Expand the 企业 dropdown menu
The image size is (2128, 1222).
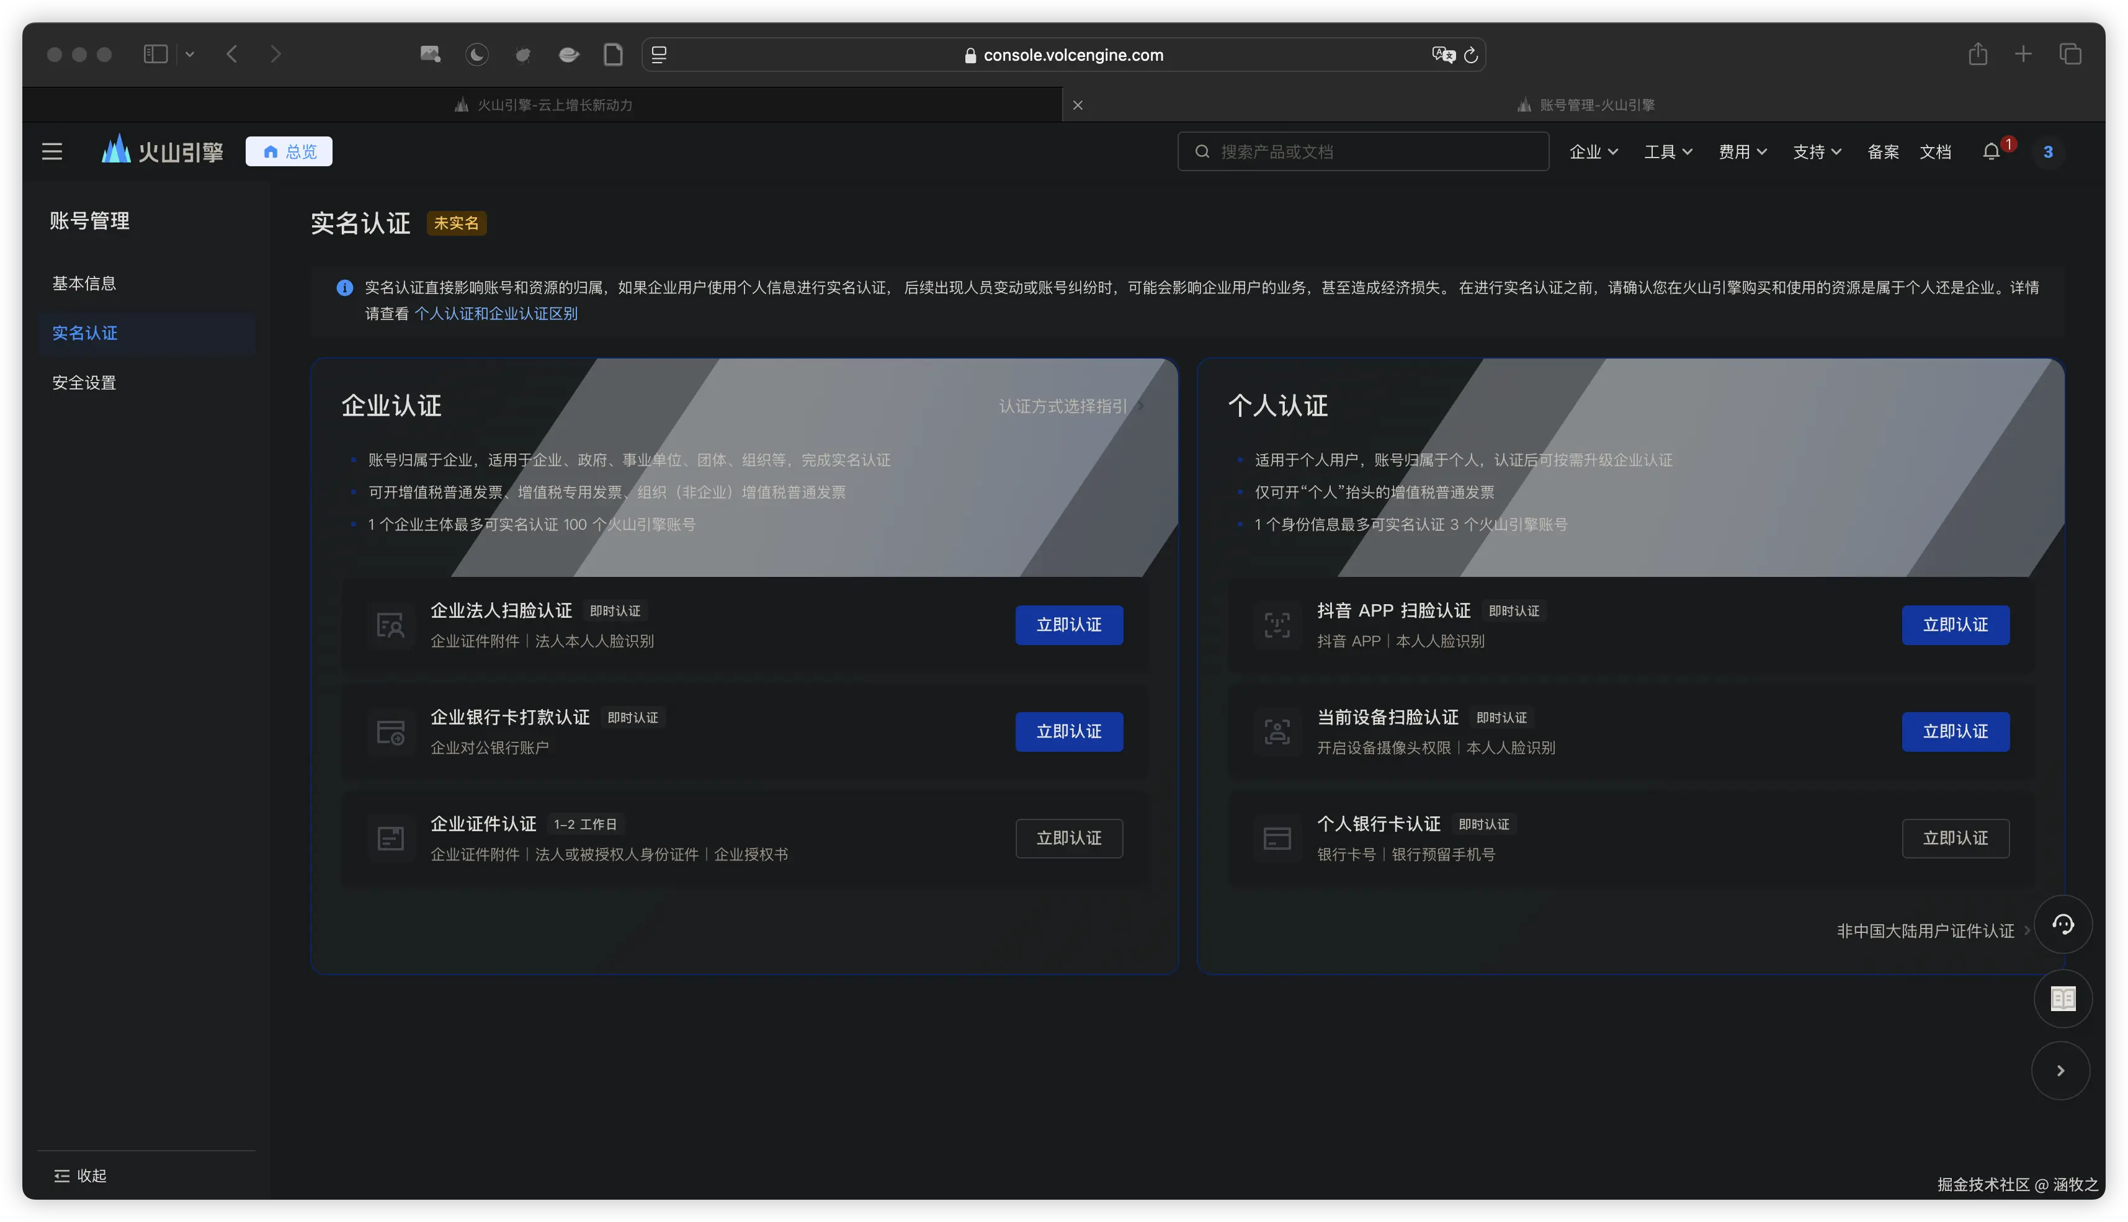click(x=1593, y=152)
